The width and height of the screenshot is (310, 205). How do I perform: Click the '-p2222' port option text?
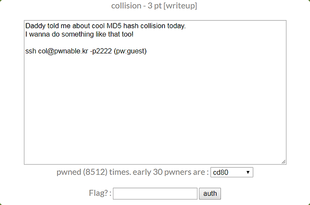(x=101, y=51)
